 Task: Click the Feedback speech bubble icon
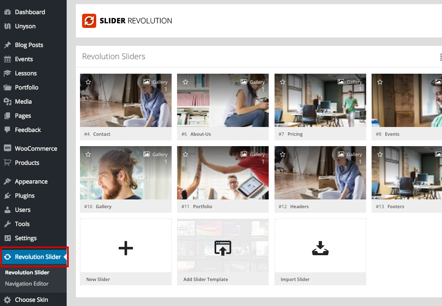pyautogui.click(x=7, y=129)
